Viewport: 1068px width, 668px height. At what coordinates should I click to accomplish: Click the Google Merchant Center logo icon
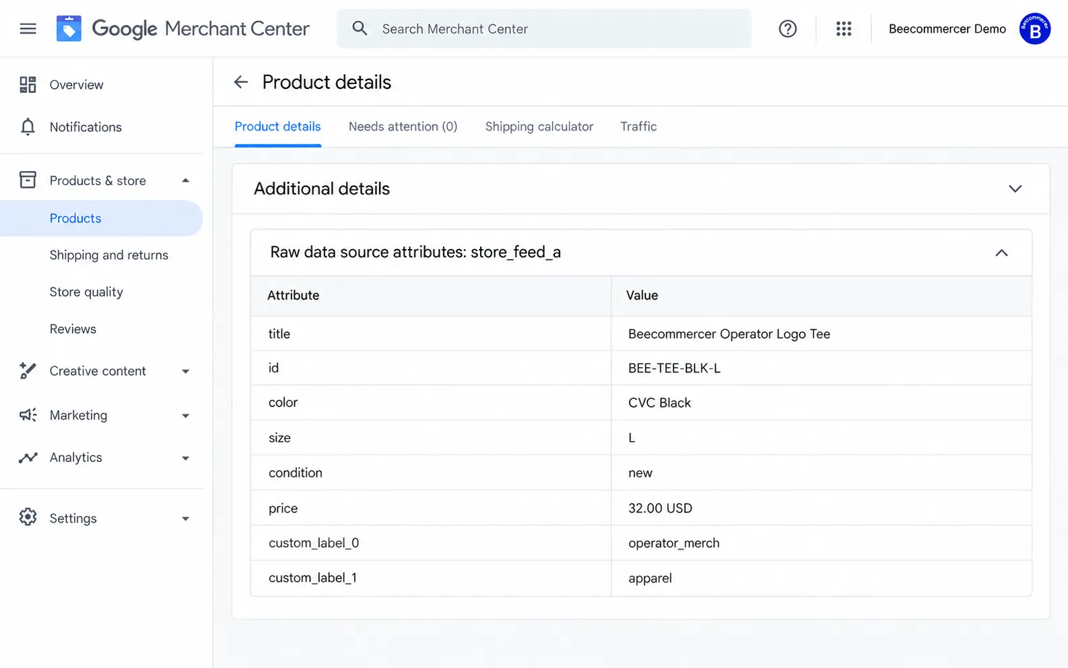click(x=69, y=28)
